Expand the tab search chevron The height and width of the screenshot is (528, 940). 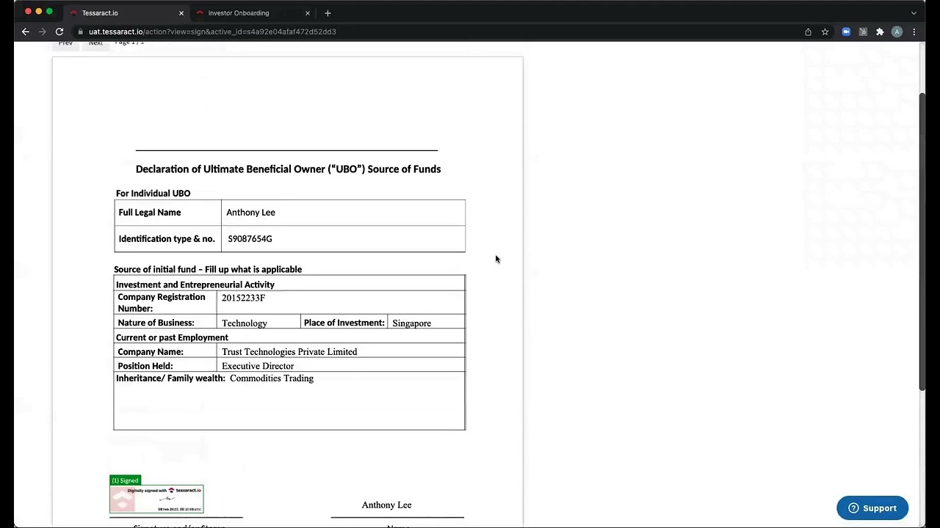tap(914, 12)
